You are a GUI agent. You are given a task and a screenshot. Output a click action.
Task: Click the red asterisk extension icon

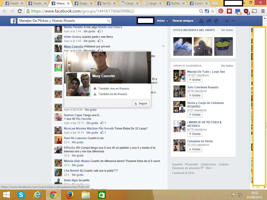[229, 11]
